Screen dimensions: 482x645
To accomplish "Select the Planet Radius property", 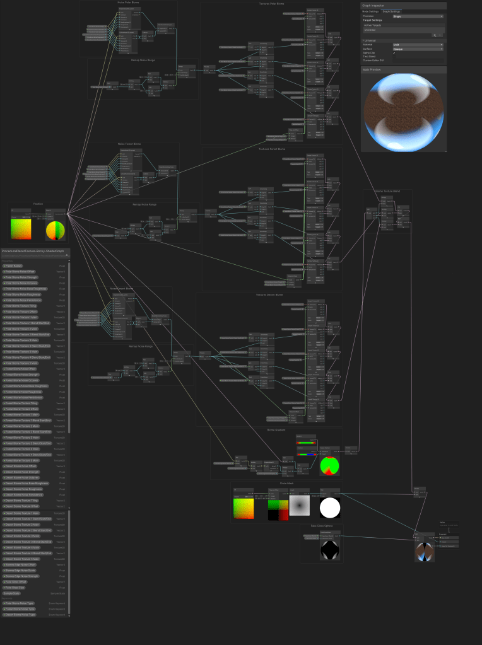I will click(x=14, y=266).
